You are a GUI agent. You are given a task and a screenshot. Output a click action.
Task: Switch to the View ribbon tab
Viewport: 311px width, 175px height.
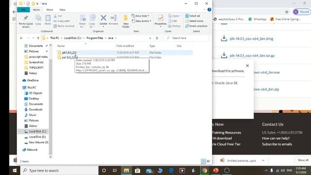coord(62,10)
